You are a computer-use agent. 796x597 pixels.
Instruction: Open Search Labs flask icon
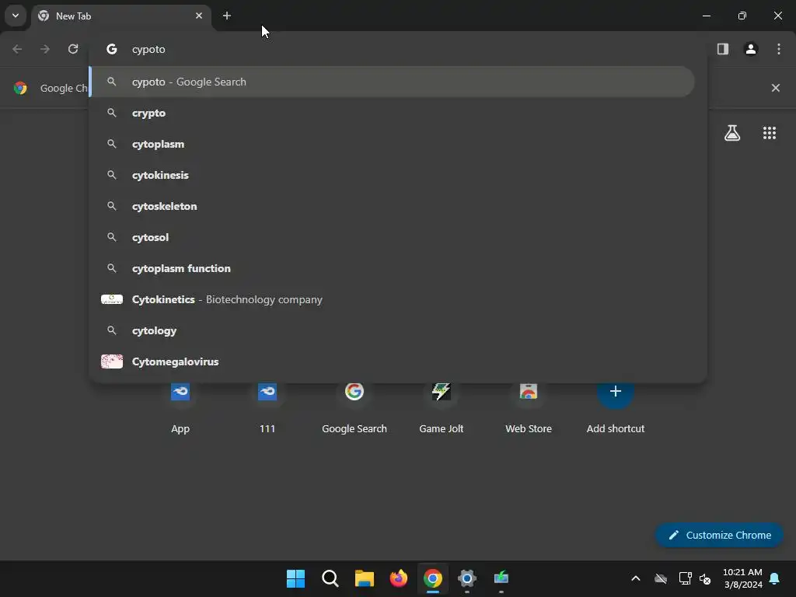pos(732,133)
